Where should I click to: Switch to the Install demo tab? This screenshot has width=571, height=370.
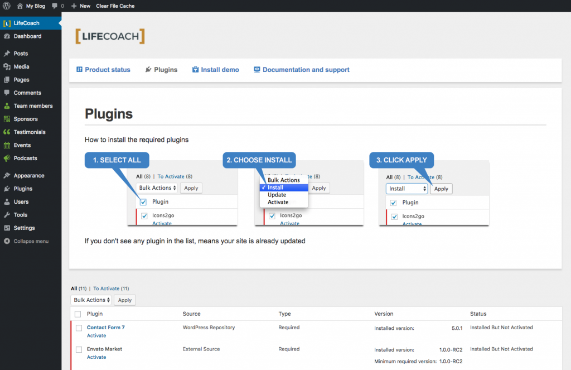point(216,70)
